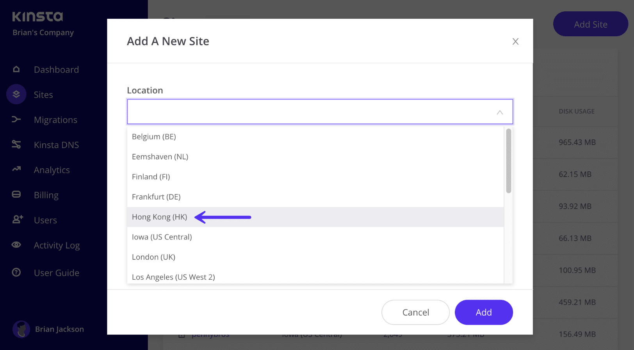This screenshot has height=350, width=634.
Task: Click the Activity Log eye icon
Action: pyautogui.click(x=16, y=245)
